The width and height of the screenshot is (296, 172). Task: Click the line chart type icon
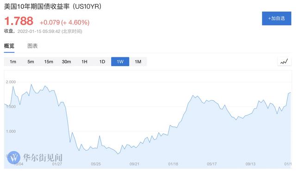point(284,61)
